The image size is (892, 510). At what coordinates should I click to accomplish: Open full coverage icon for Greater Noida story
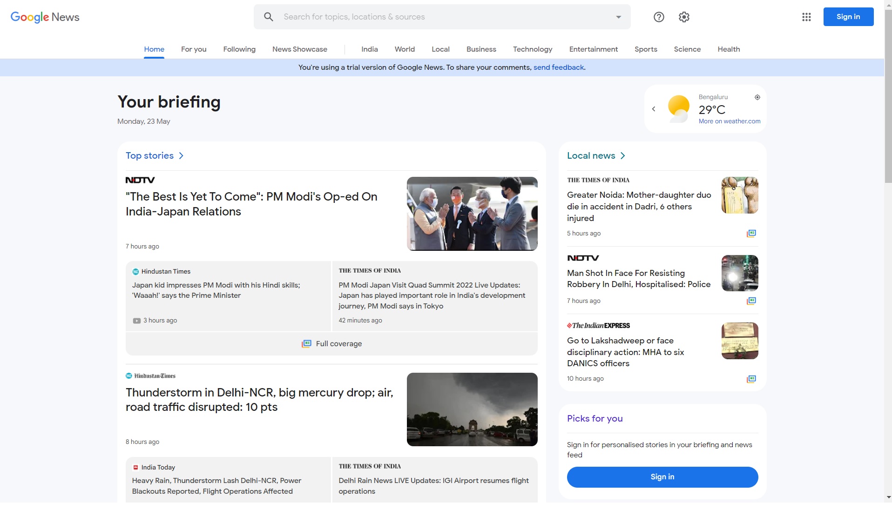point(751,233)
